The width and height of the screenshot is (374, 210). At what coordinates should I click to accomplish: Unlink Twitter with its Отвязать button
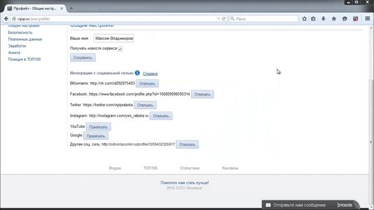(145, 105)
